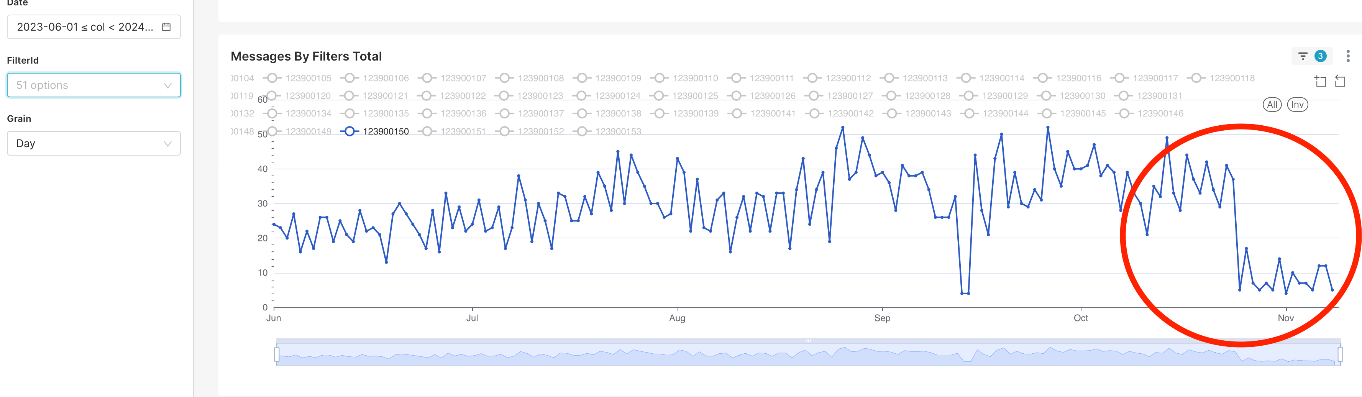Open the FilterId dropdown with 51 options
This screenshot has width=1362, height=397.
coord(94,85)
